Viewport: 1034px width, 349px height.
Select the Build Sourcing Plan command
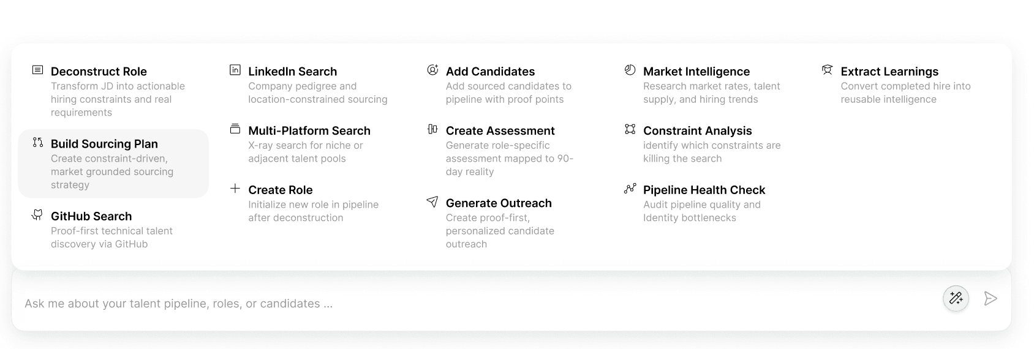click(104, 144)
